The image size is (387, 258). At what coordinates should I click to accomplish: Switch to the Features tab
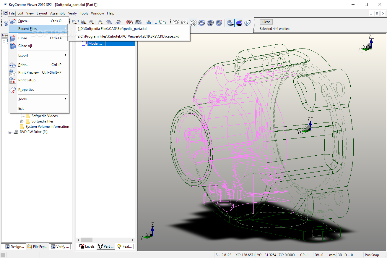point(125,246)
